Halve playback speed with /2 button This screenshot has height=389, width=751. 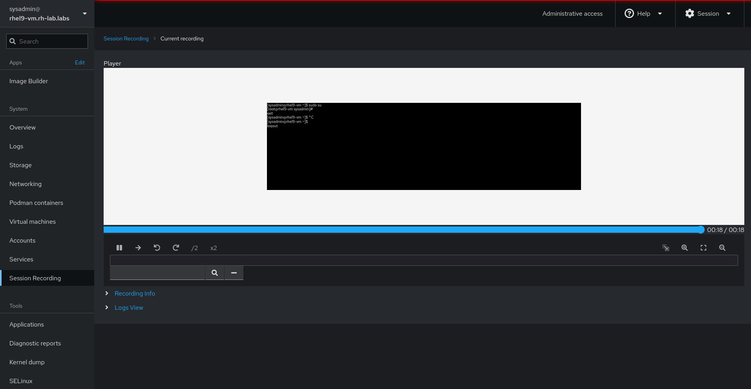click(x=195, y=248)
